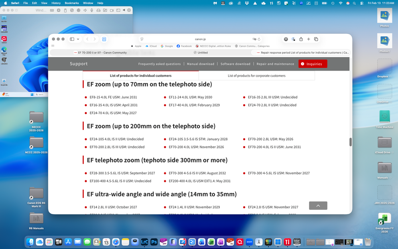Collapse VM toolbar with the left triangle arrow
The width and height of the screenshot is (398, 249).
124,10
